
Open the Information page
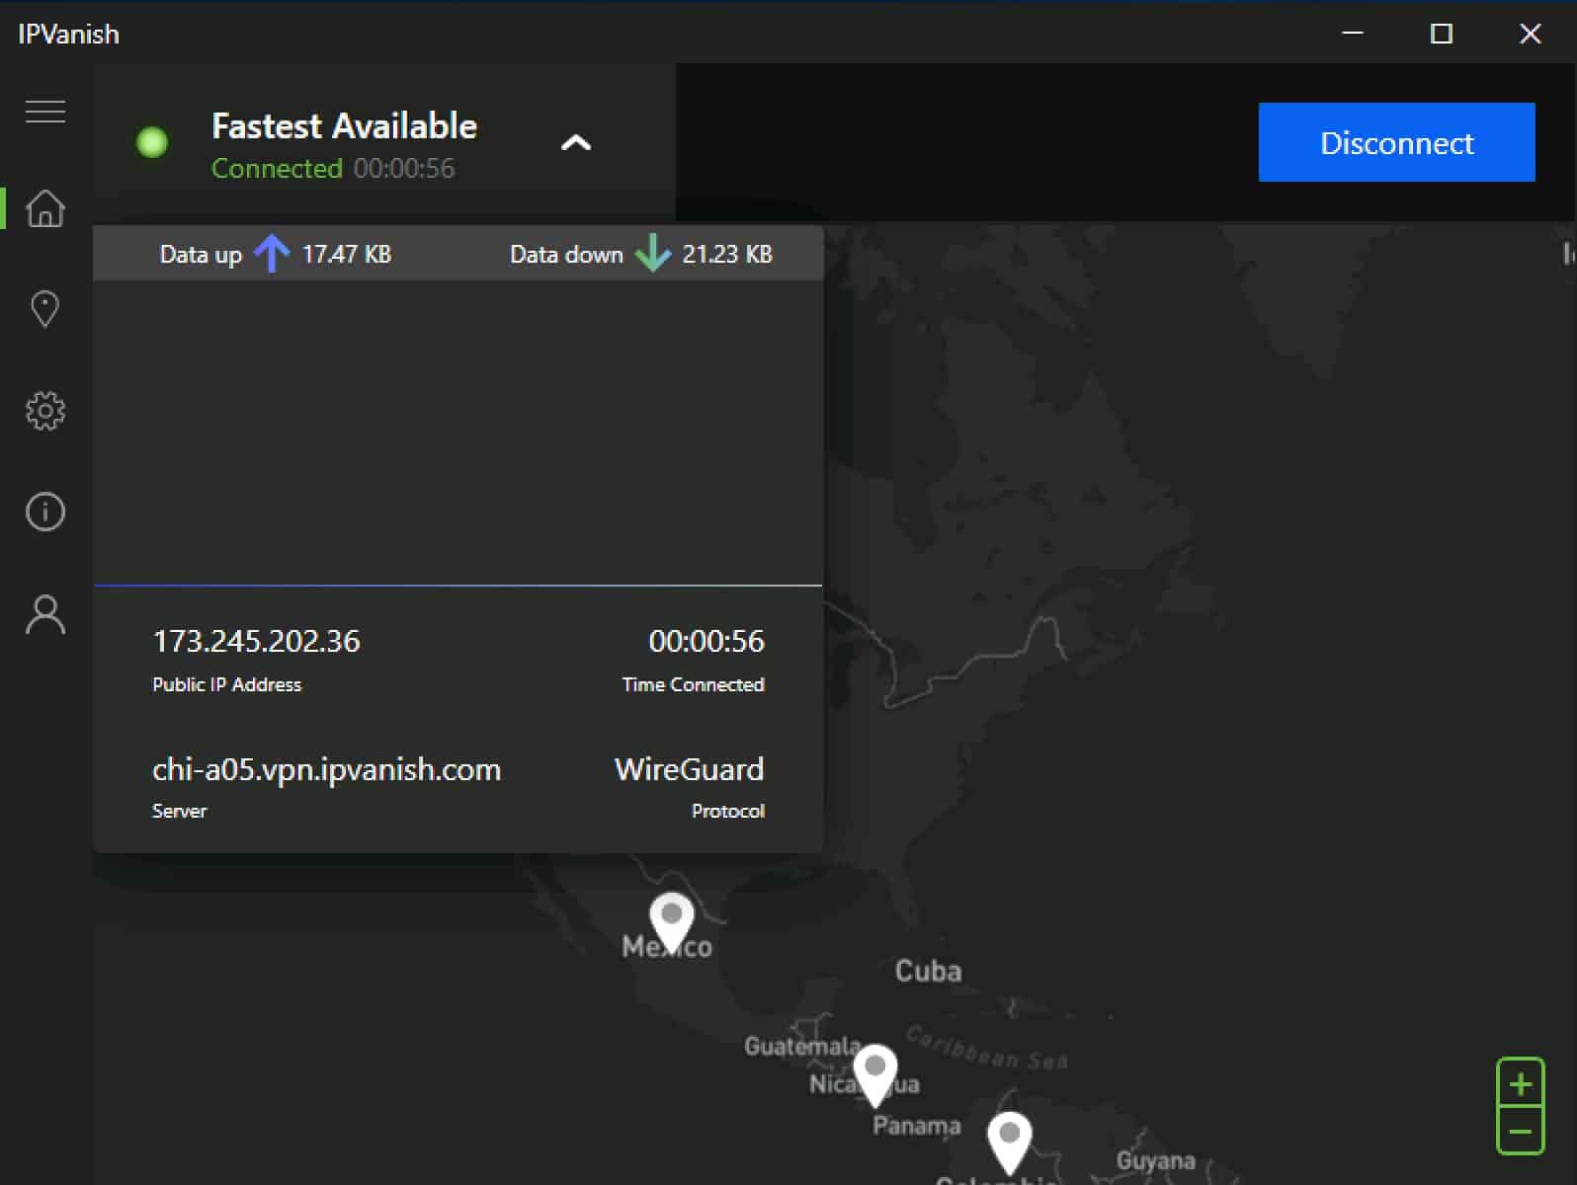[x=45, y=512]
